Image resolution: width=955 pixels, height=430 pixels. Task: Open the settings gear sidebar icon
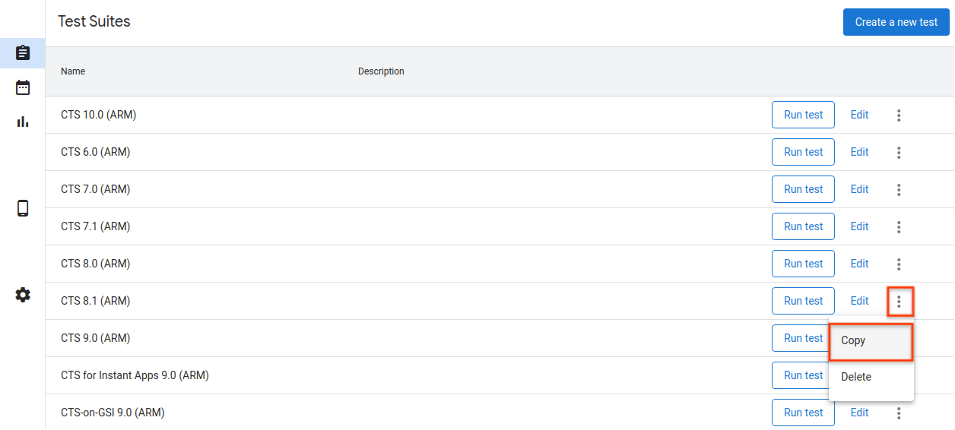(23, 295)
